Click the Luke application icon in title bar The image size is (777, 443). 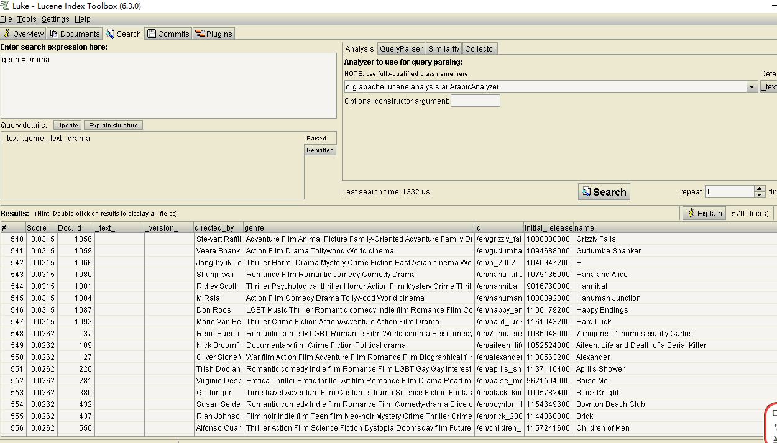pyautogui.click(x=5, y=6)
